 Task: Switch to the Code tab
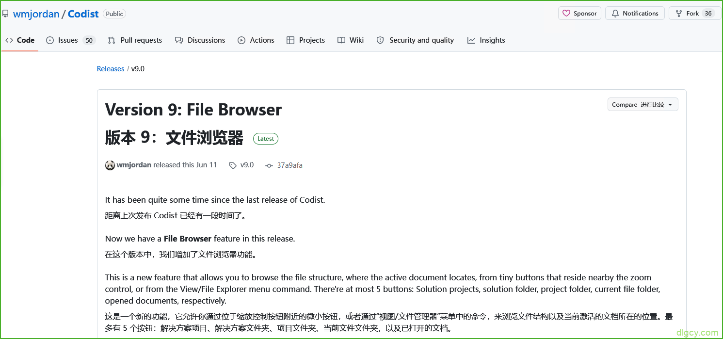click(x=20, y=40)
